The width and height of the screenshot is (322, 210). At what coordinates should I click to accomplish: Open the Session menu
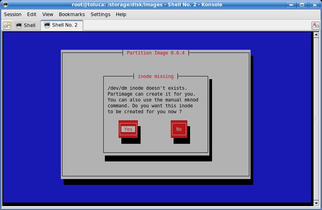13,14
